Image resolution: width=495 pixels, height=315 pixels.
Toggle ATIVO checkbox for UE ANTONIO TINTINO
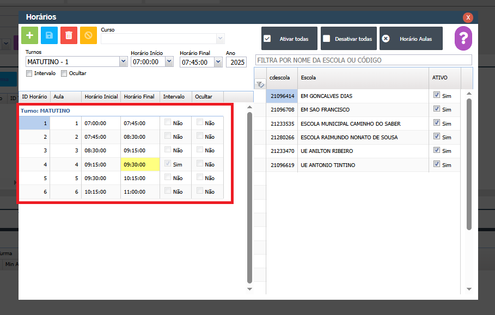click(x=437, y=164)
